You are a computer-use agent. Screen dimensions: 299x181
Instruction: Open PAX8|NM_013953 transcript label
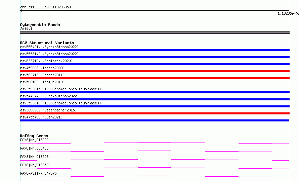pos(34,157)
